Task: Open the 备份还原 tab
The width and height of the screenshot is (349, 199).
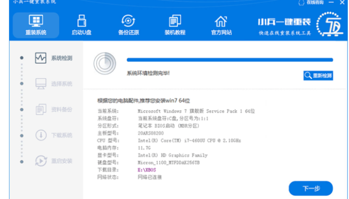Action: [x=129, y=25]
